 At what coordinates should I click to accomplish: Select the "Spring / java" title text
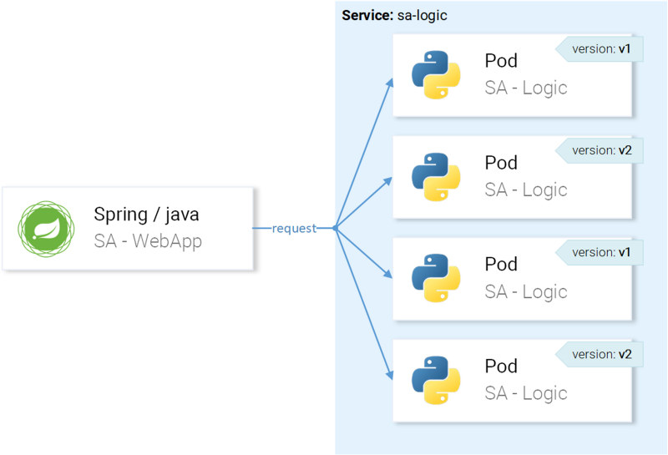(x=146, y=215)
